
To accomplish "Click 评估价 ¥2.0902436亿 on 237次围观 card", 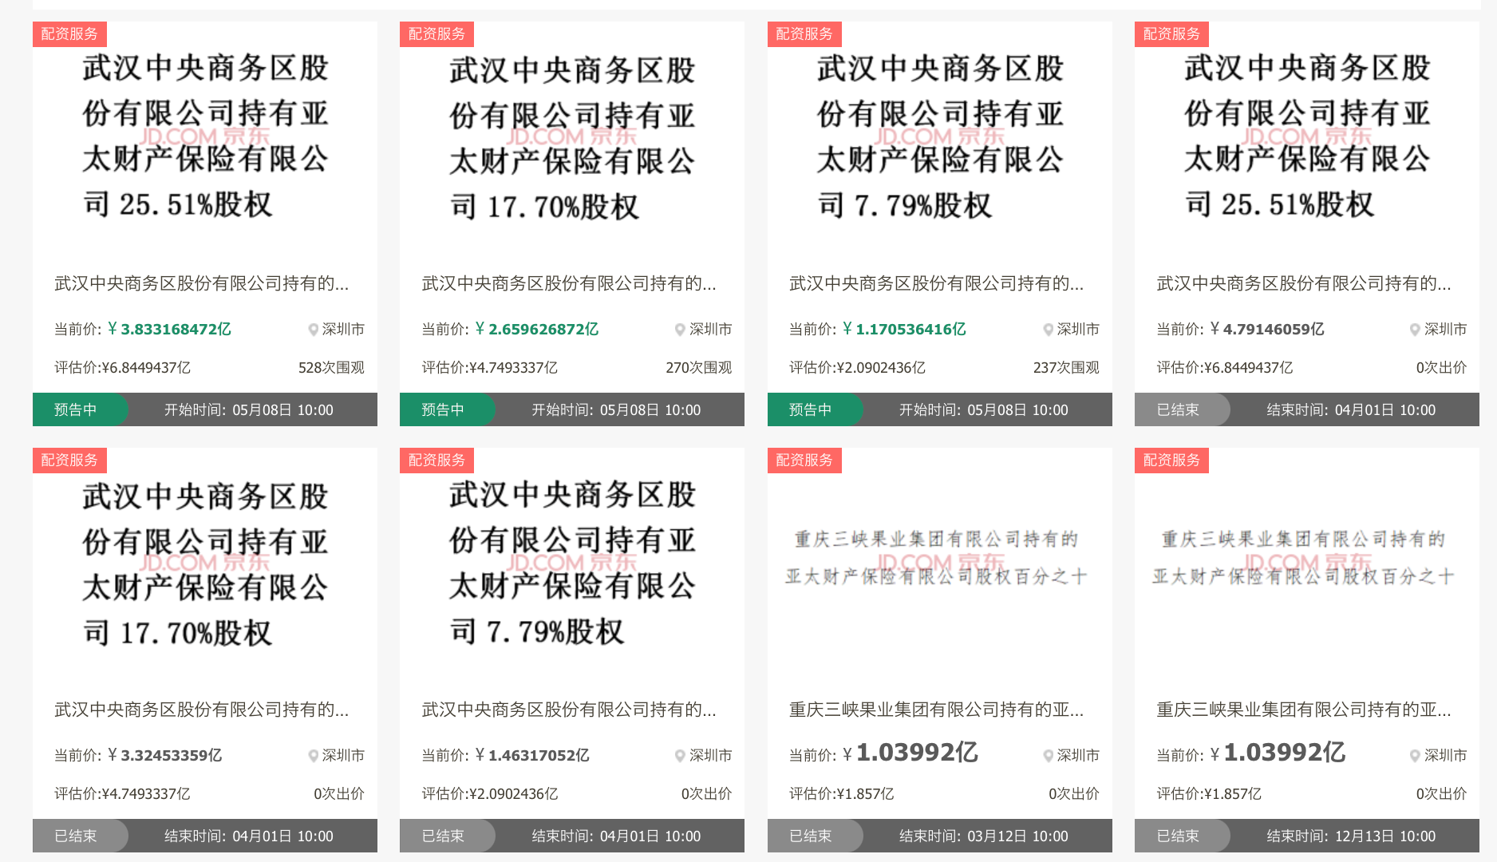I will coord(858,368).
